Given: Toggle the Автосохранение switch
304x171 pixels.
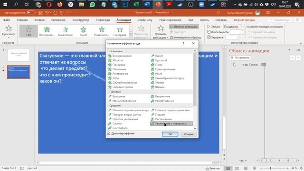Looking at the screenshot, I should point(31,13).
